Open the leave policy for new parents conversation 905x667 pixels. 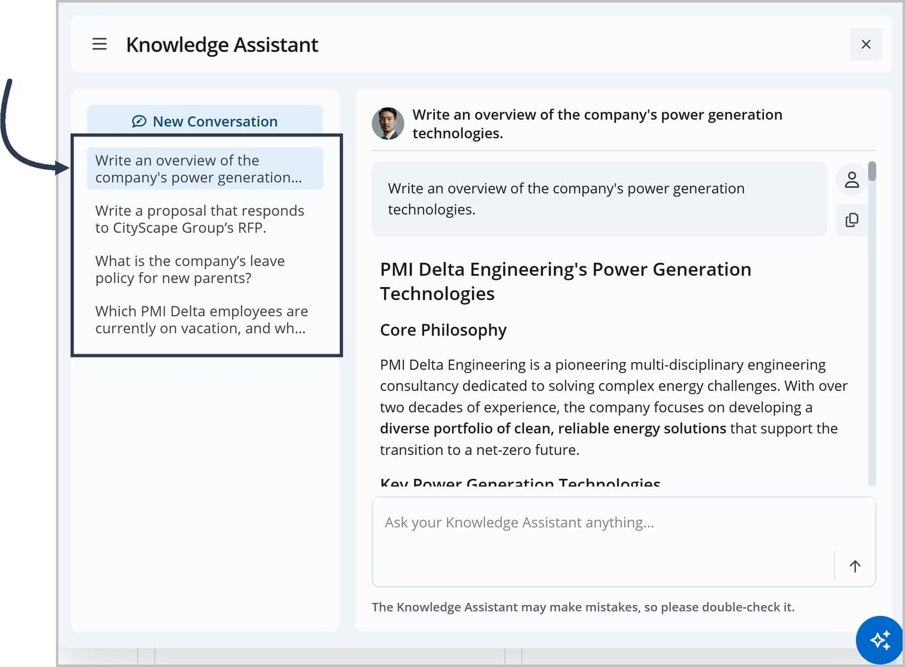pos(205,270)
